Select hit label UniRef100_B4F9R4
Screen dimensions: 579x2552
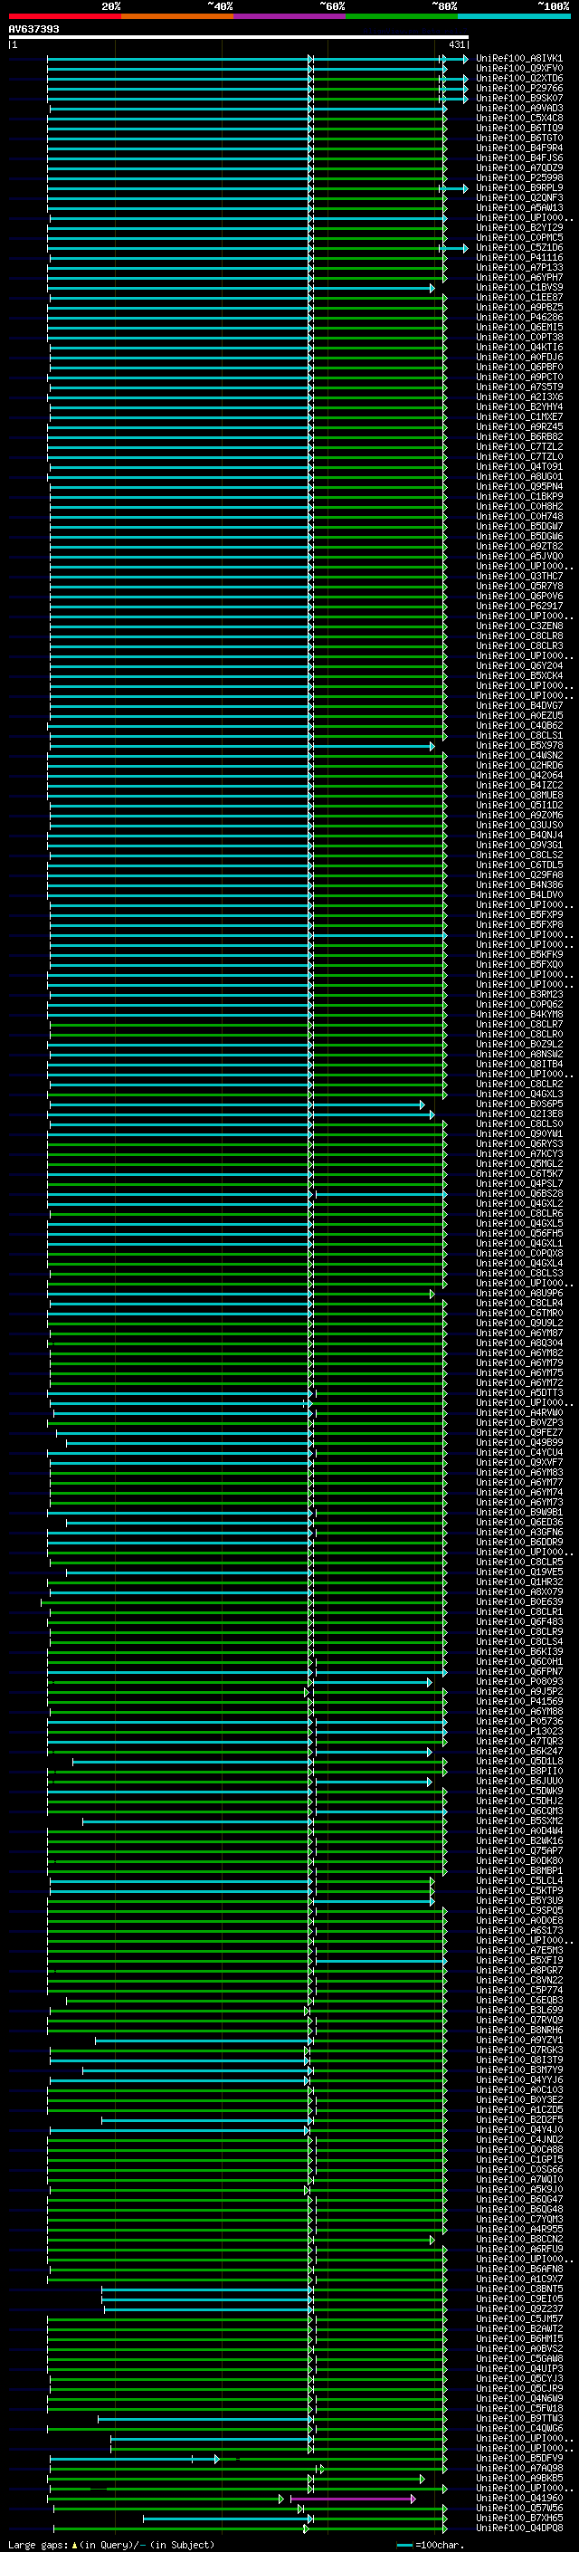pyautogui.click(x=518, y=148)
